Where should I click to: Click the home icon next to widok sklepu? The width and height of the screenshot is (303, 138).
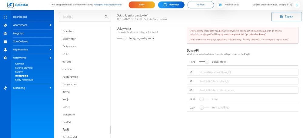point(220,5)
